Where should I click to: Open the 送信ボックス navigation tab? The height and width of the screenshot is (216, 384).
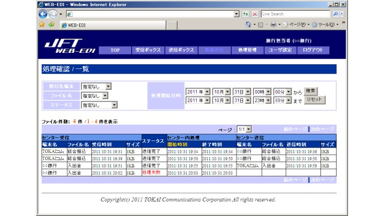tap(181, 50)
